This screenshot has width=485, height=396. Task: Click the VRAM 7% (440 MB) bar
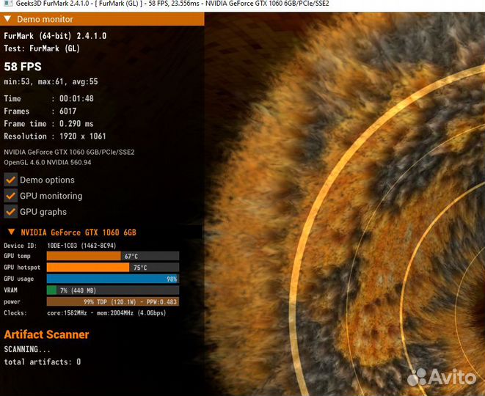113,290
